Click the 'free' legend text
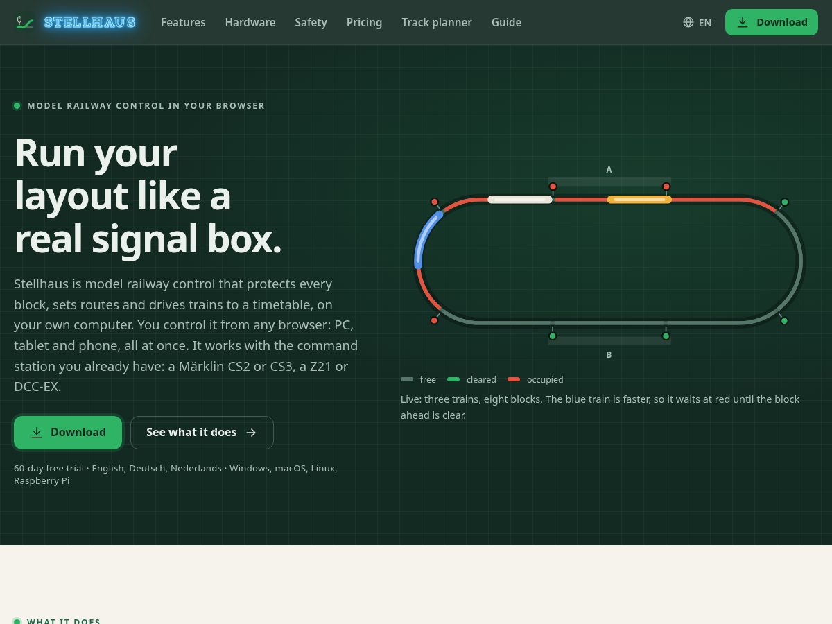832x624 pixels. (428, 379)
